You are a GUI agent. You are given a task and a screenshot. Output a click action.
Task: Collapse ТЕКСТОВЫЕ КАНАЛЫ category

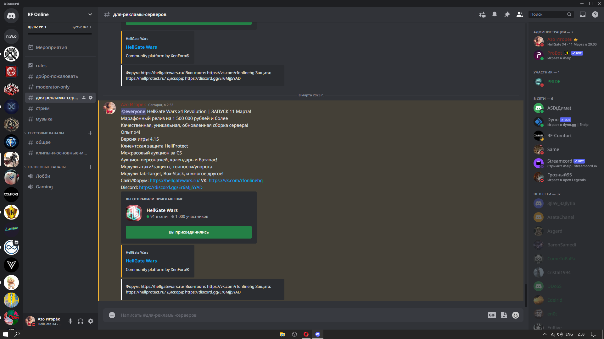46,133
